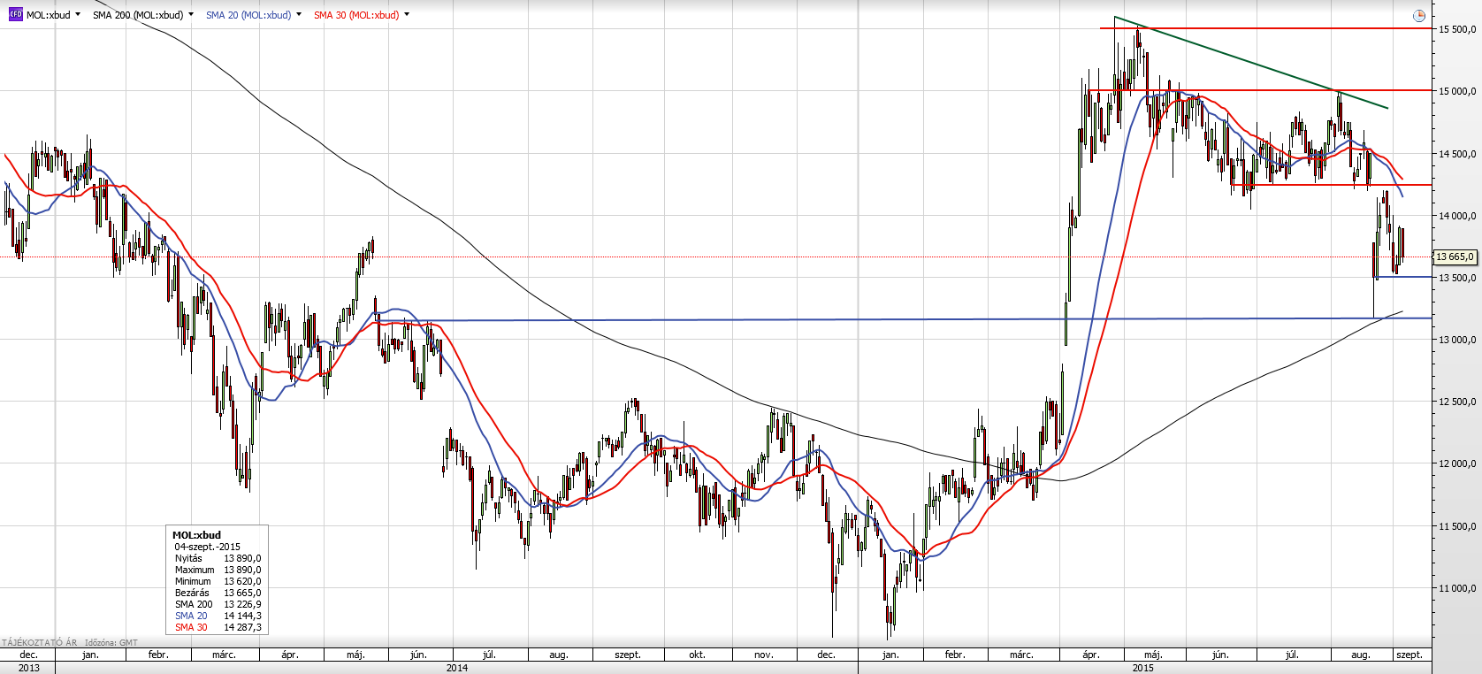The width and height of the screenshot is (1482, 674).
Task: Click the okt. month label
Action: [x=697, y=655]
